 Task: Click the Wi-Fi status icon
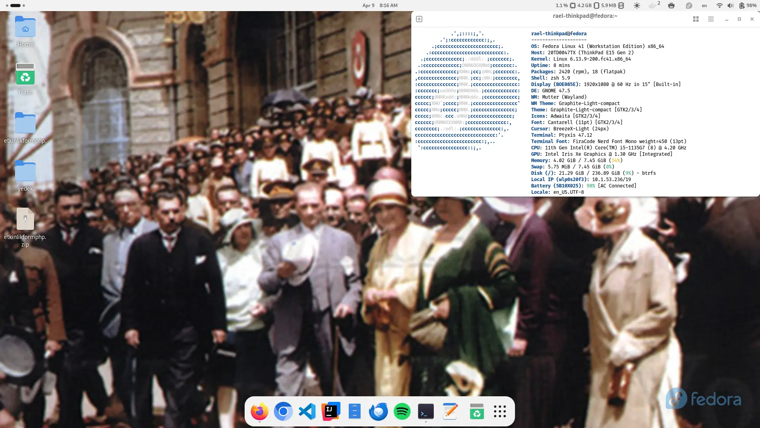[720, 6]
